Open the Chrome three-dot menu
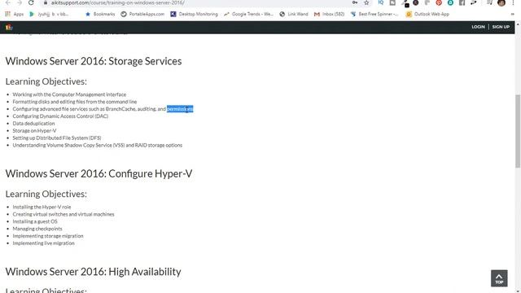The height and width of the screenshot is (293, 521). 513,2
